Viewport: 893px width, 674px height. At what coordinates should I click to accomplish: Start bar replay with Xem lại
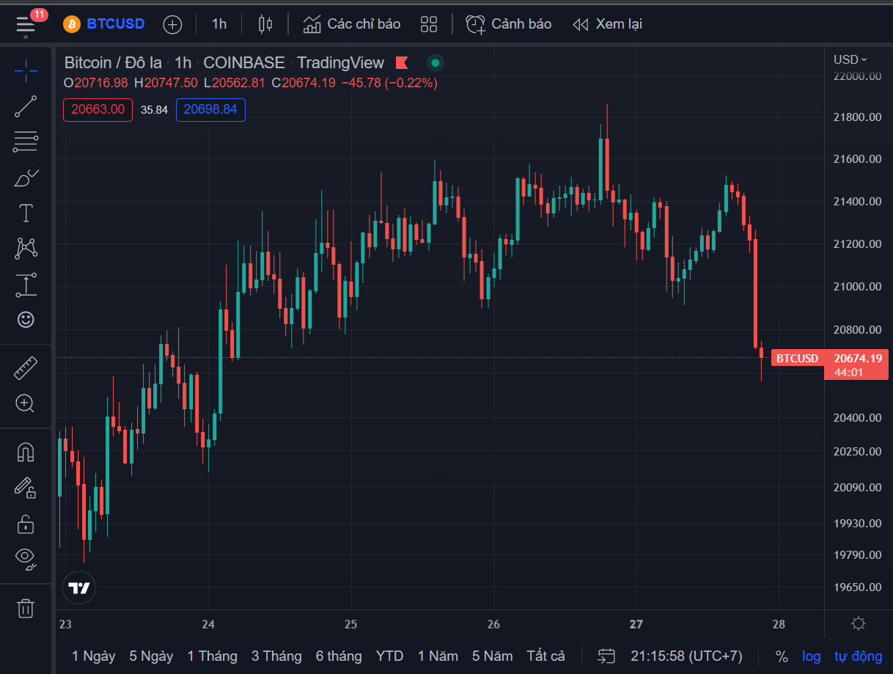(607, 24)
